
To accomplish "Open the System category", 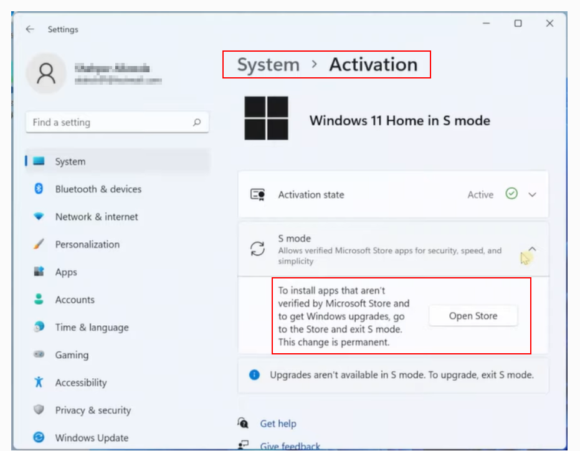I will 118,161.
